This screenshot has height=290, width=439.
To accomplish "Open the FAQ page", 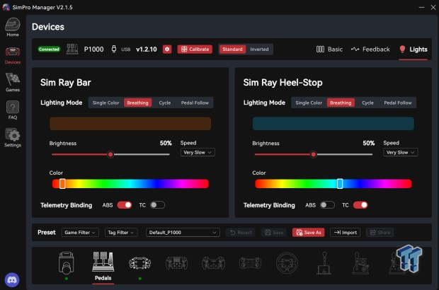I will coord(12,110).
